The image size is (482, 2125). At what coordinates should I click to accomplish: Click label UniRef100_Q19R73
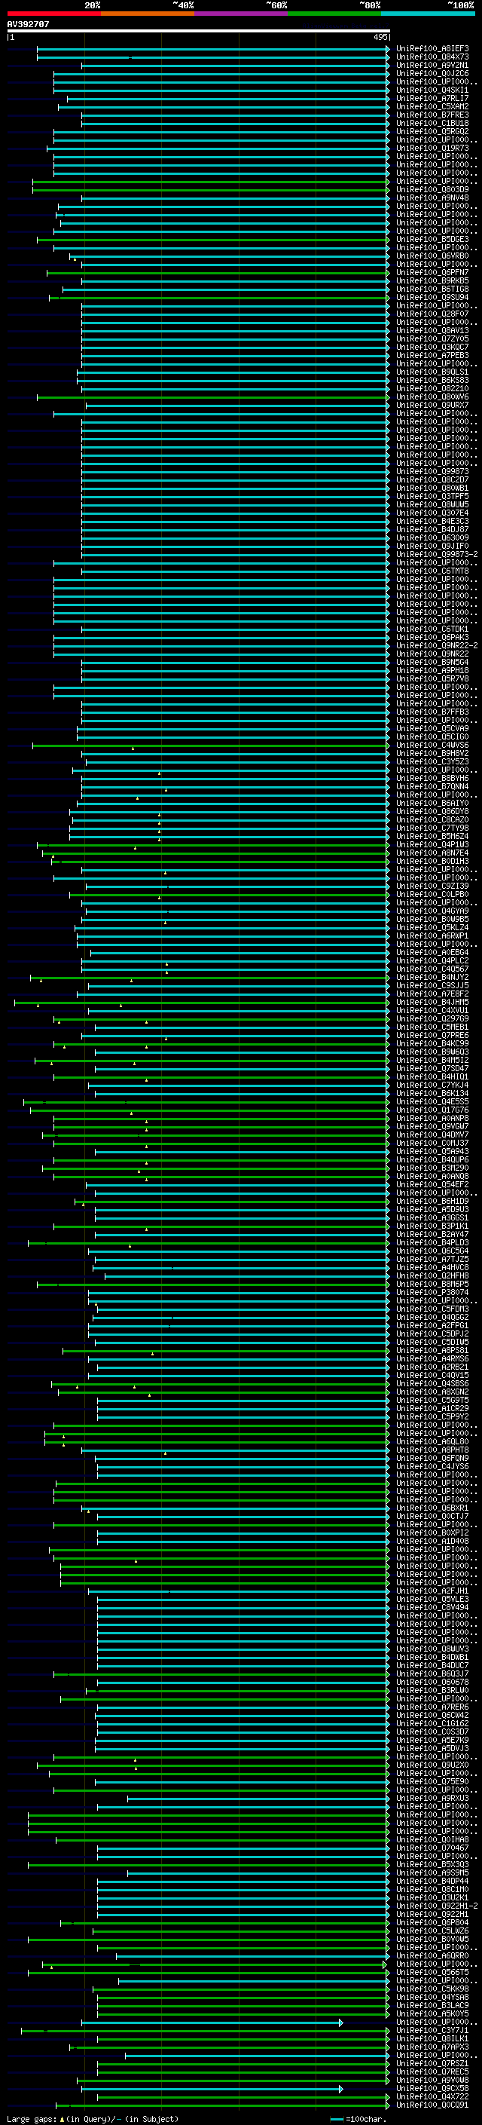tap(432, 149)
